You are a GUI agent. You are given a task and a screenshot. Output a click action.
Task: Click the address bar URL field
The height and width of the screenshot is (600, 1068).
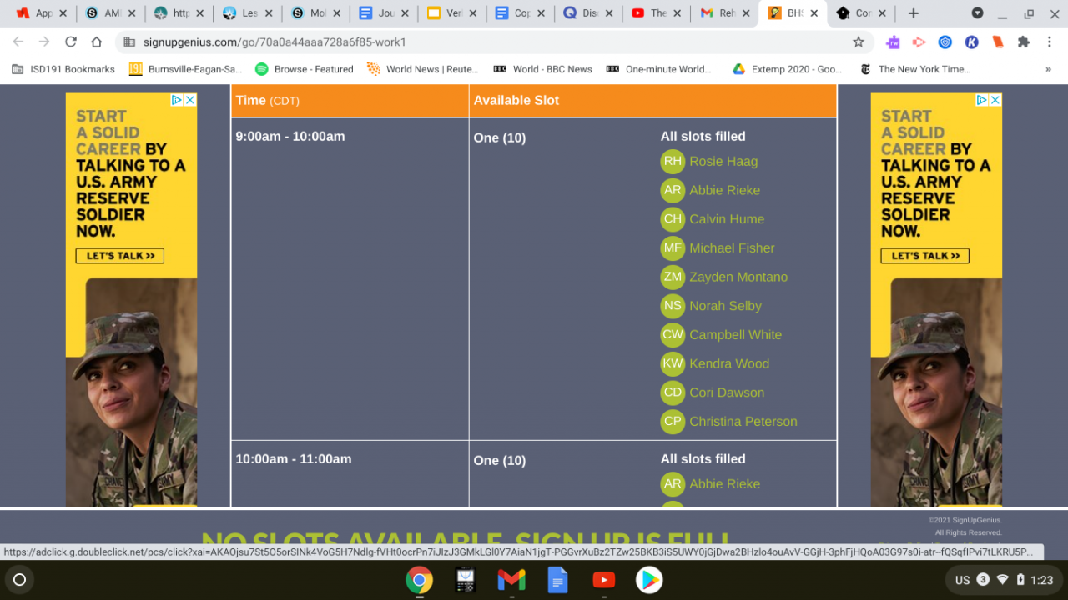point(492,42)
